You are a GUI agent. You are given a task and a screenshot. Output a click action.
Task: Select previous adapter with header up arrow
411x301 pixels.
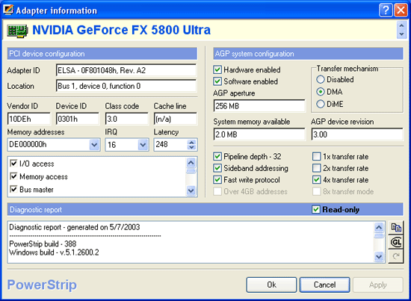pos(401,25)
